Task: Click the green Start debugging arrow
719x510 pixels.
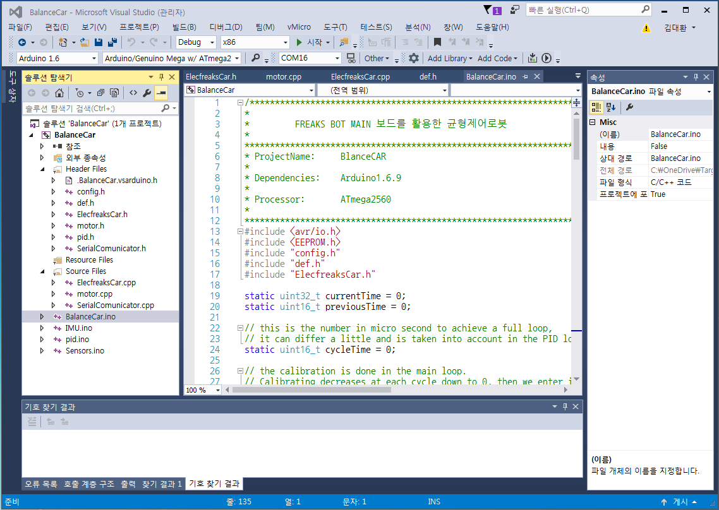Action: click(299, 42)
